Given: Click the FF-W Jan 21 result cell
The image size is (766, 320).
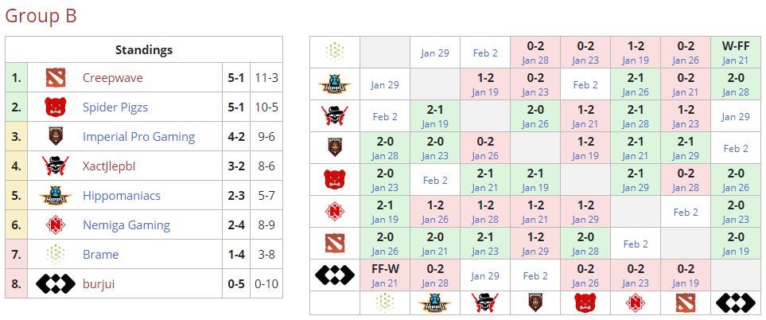Looking at the screenshot, I should (x=384, y=275).
